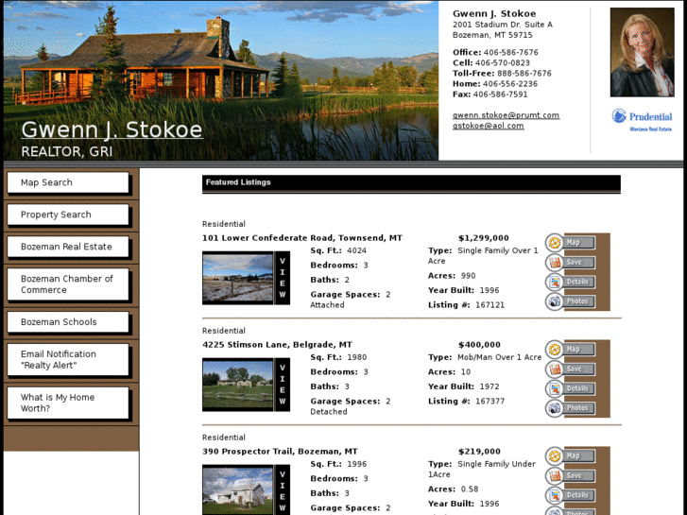Click Save icon for 390 Prospector Trail
This screenshot has width=687, height=515.
coord(555,475)
